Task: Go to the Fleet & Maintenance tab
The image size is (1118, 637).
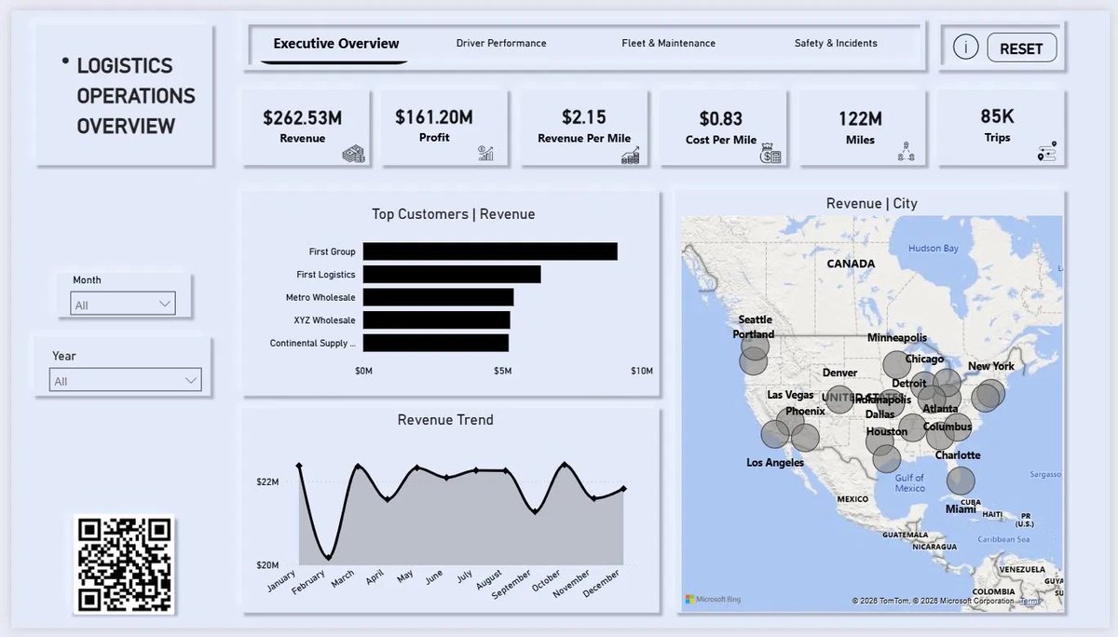Action: coord(669,43)
